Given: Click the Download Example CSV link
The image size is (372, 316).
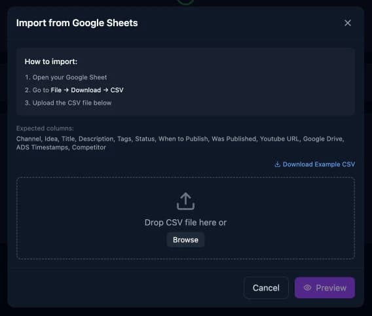Looking at the screenshot, I should point(314,164).
